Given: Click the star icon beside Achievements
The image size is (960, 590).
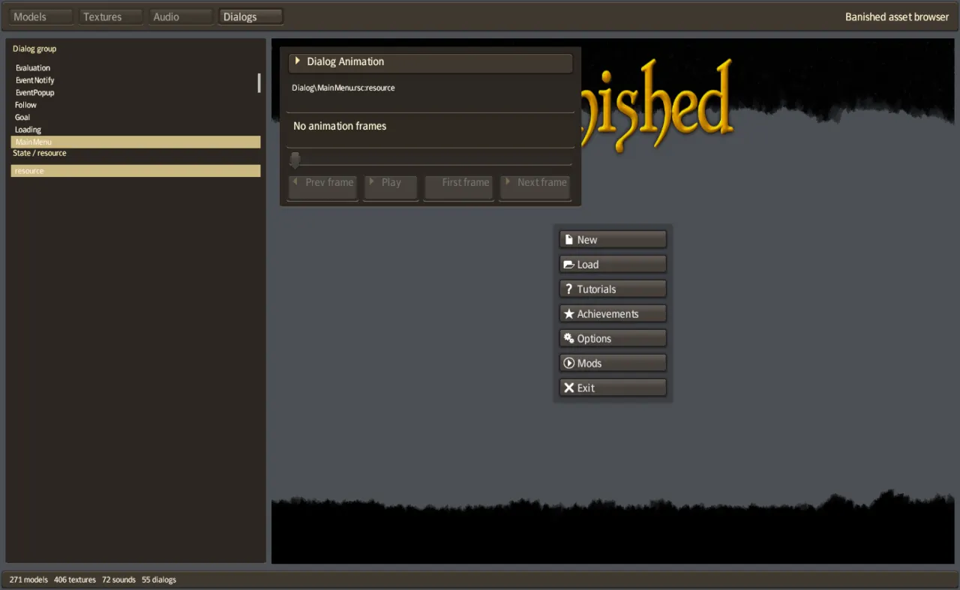Looking at the screenshot, I should 569,314.
